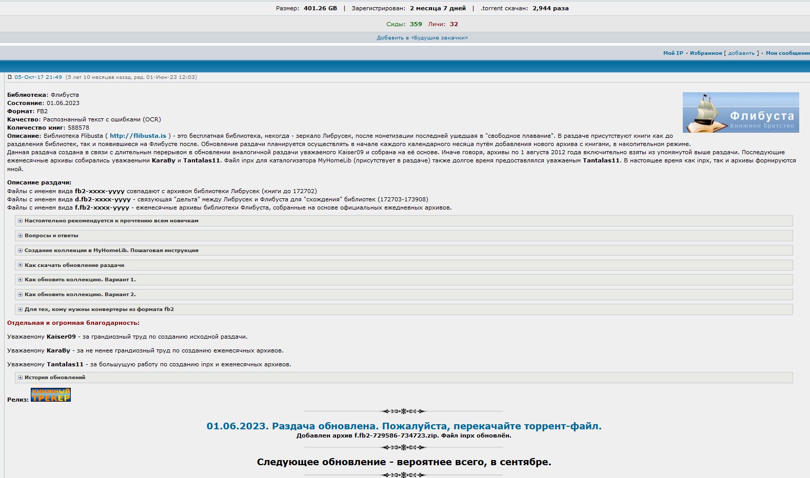Click the size value '401.26 GB'
The image size is (810, 478).
[x=320, y=8]
